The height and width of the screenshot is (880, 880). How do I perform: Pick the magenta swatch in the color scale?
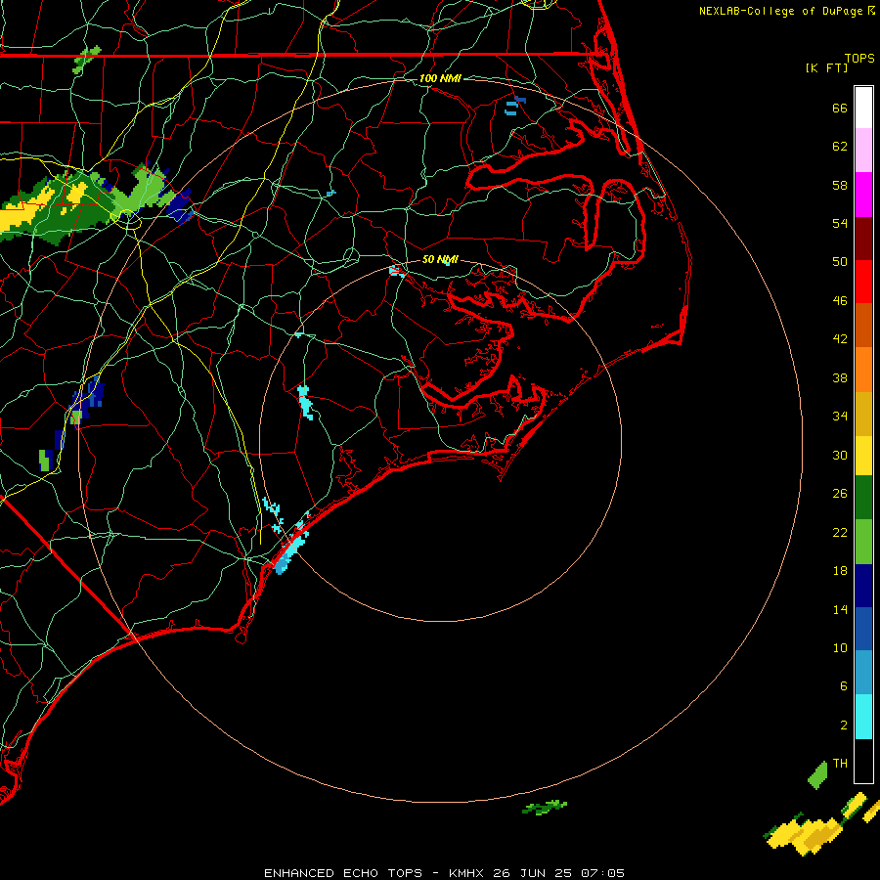tap(863, 195)
